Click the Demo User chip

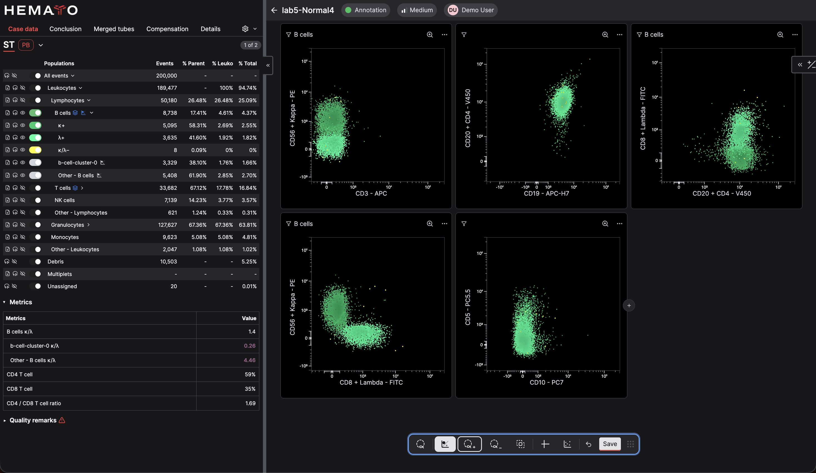click(471, 10)
